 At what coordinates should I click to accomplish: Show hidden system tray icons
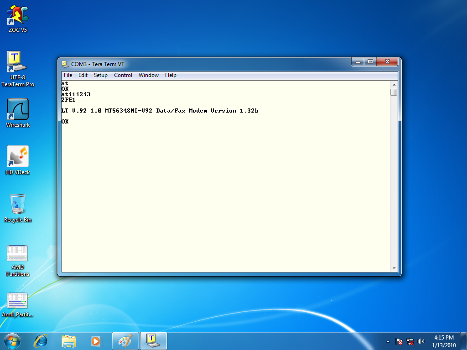click(388, 341)
